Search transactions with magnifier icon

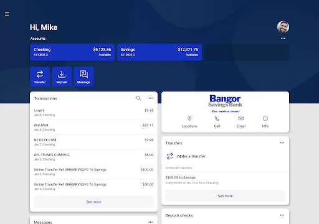pyautogui.click(x=138, y=98)
